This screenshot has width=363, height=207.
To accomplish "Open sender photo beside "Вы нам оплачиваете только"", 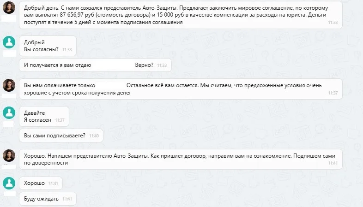I will 10,85.
